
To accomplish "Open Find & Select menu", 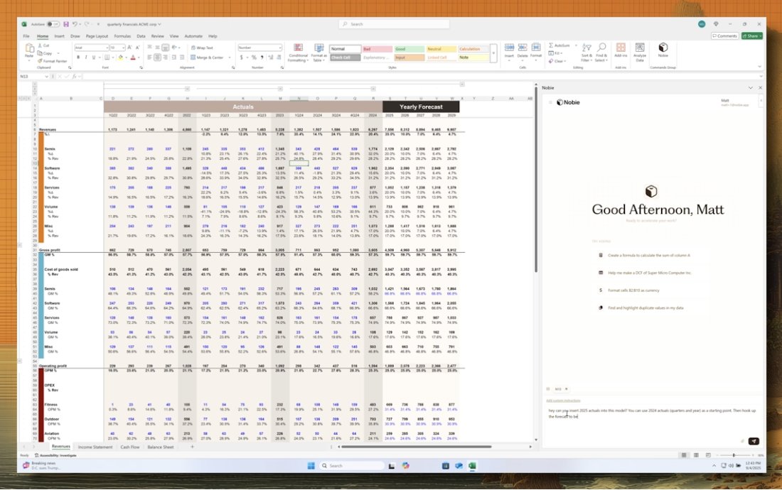I will tap(602, 51).
